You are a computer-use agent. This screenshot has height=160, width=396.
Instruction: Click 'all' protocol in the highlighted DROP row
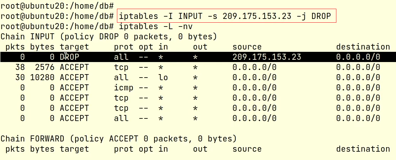[121, 57]
